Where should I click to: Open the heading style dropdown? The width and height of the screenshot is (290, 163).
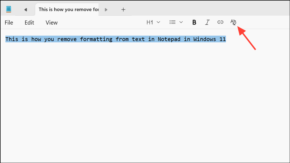point(158,22)
